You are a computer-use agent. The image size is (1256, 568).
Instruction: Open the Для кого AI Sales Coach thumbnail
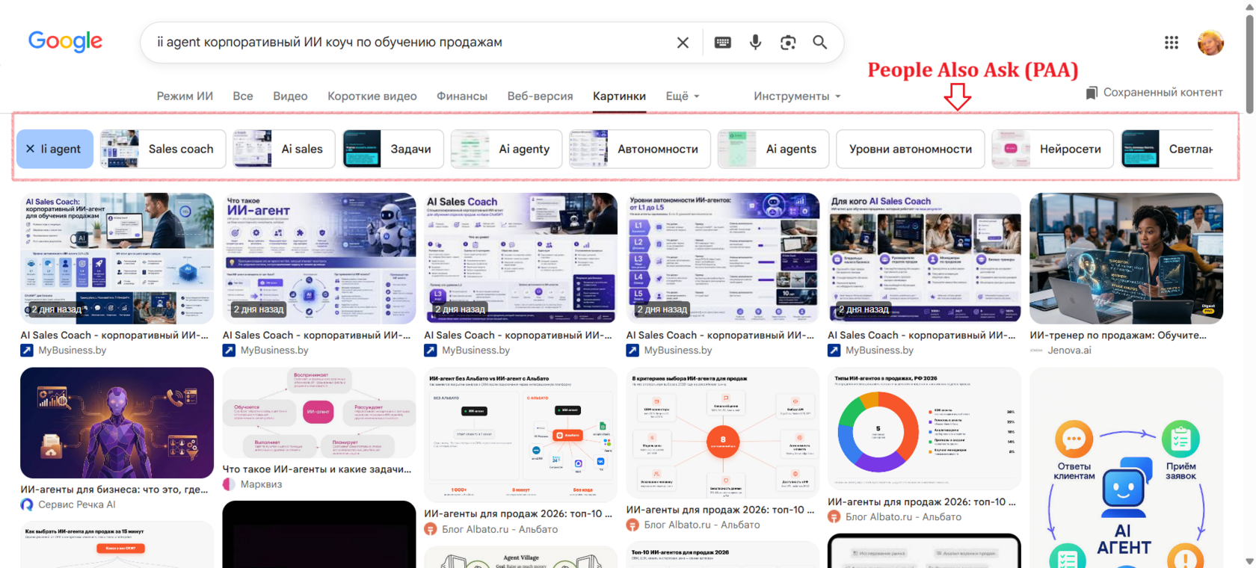pyautogui.click(x=924, y=259)
